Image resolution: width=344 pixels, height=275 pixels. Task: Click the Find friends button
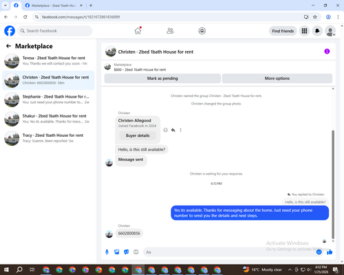click(x=283, y=31)
